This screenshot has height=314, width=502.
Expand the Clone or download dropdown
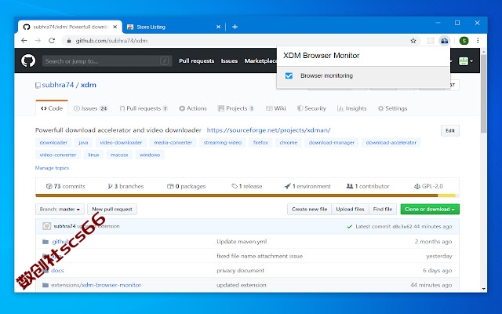[x=430, y=210]
